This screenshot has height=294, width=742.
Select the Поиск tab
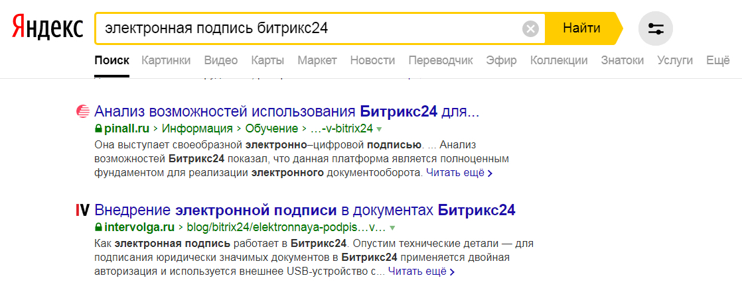coord(111,60)
